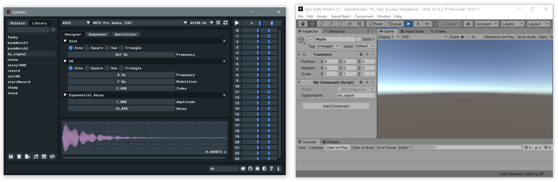Toggle the half-circle theme icon in Syntacts
This screenshot has width=558, height=182.
click(x=264, y=168)
